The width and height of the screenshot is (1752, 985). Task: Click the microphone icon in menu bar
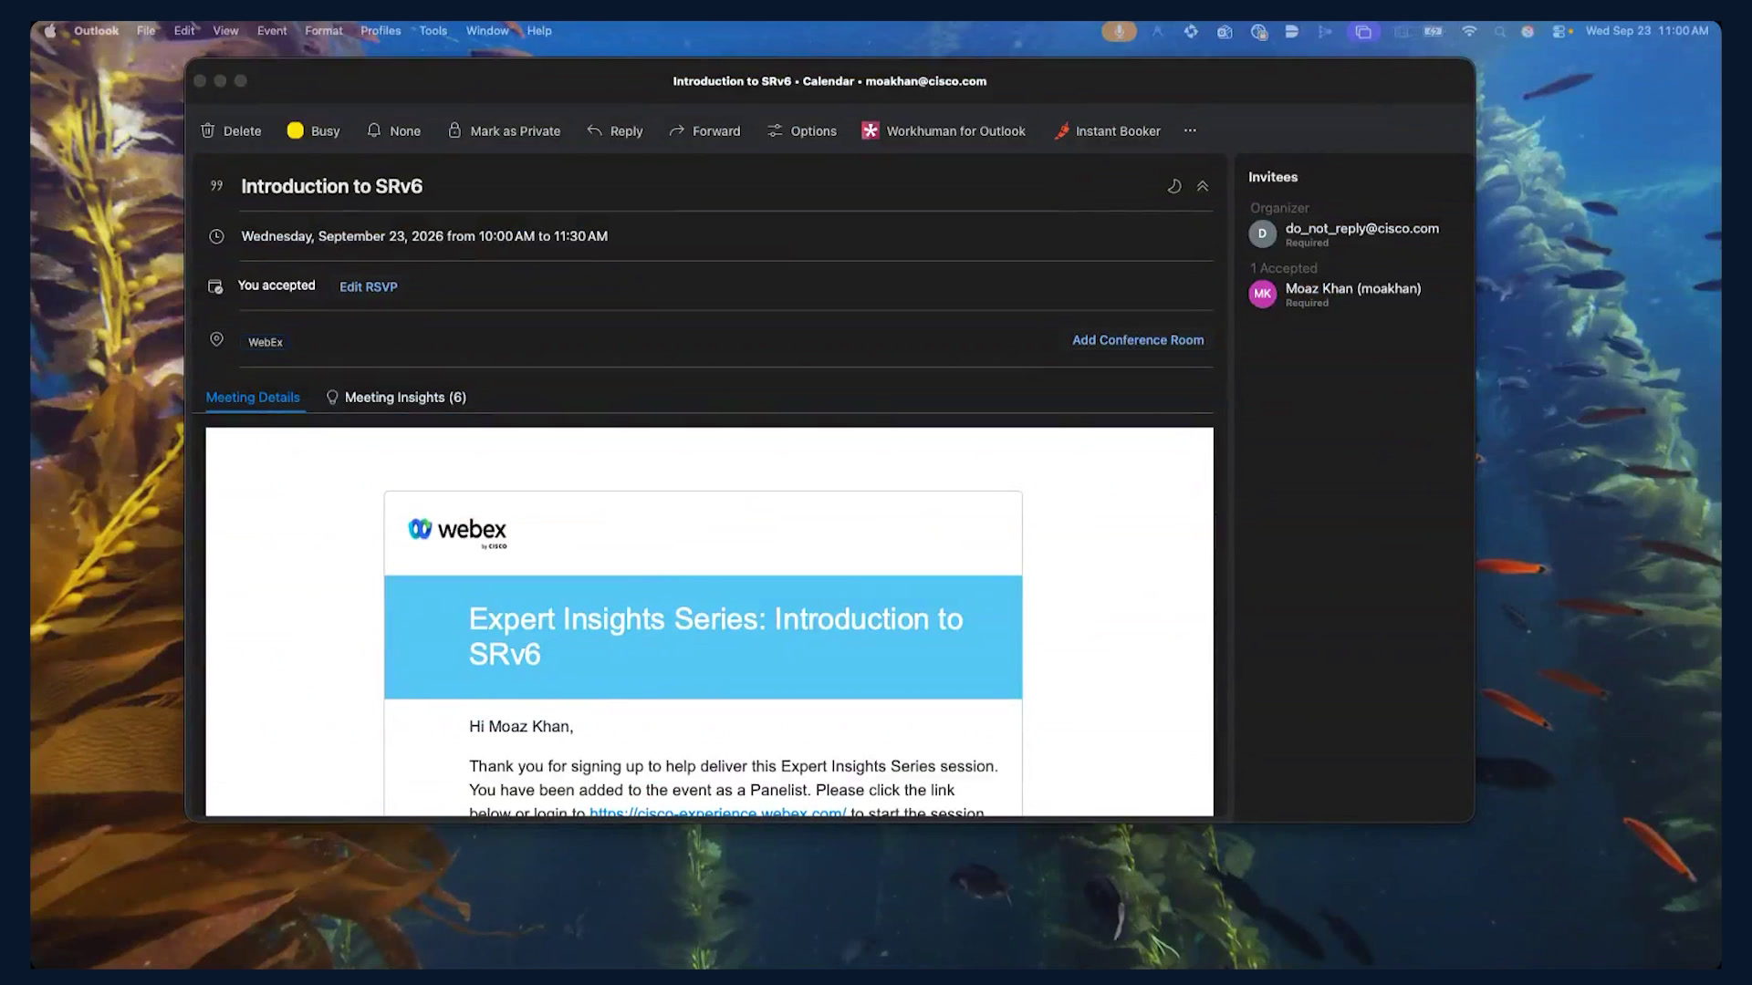point(1119,31)
